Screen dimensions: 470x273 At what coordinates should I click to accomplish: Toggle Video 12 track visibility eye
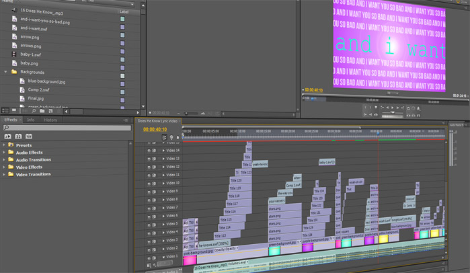[149, 167]
